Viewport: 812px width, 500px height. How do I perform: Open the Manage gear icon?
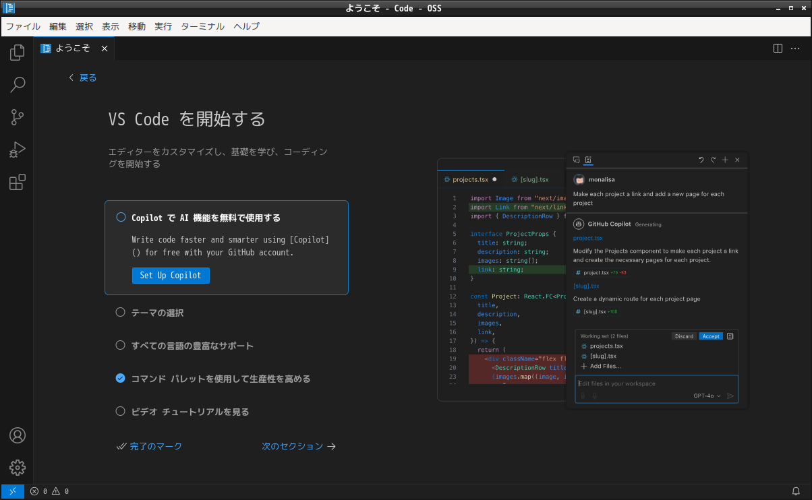pyautogui.click(x=18, y=467)
